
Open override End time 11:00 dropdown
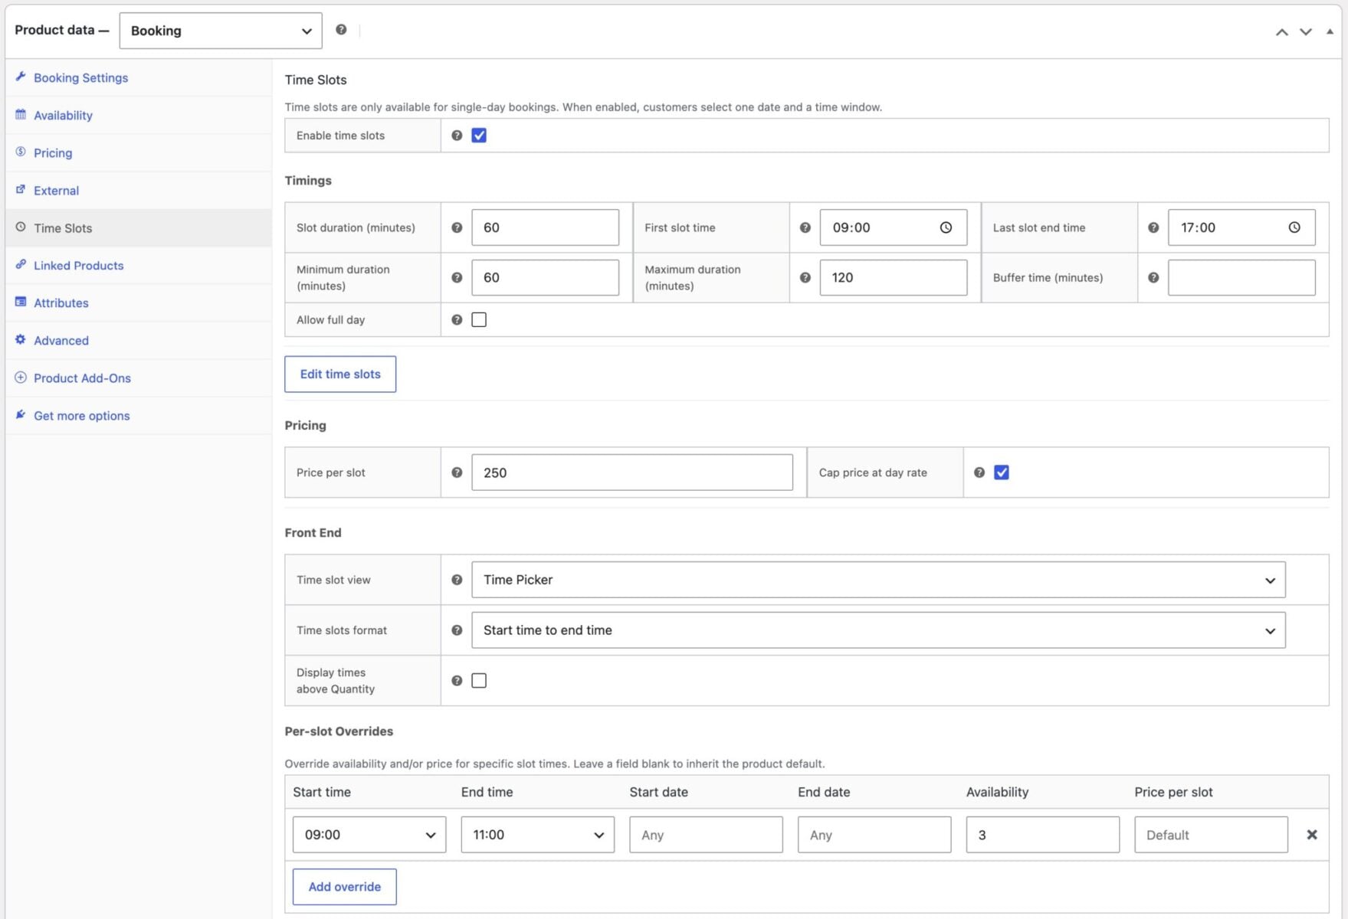coord(538,835)
